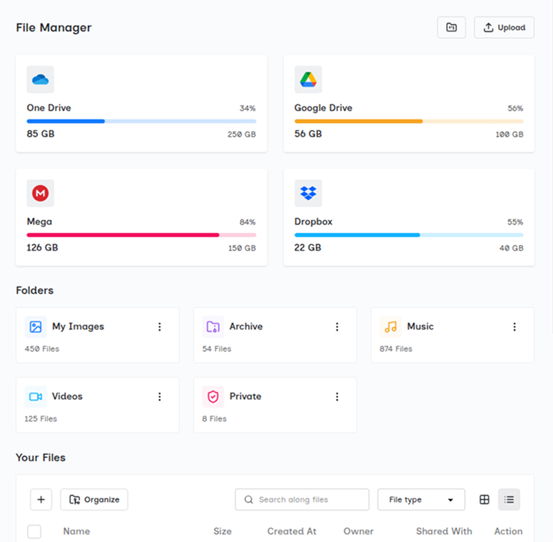The width and height of the screenshot is (553, 542).
Task: Click the One Drive cloud icon
Action: point(40,80)
